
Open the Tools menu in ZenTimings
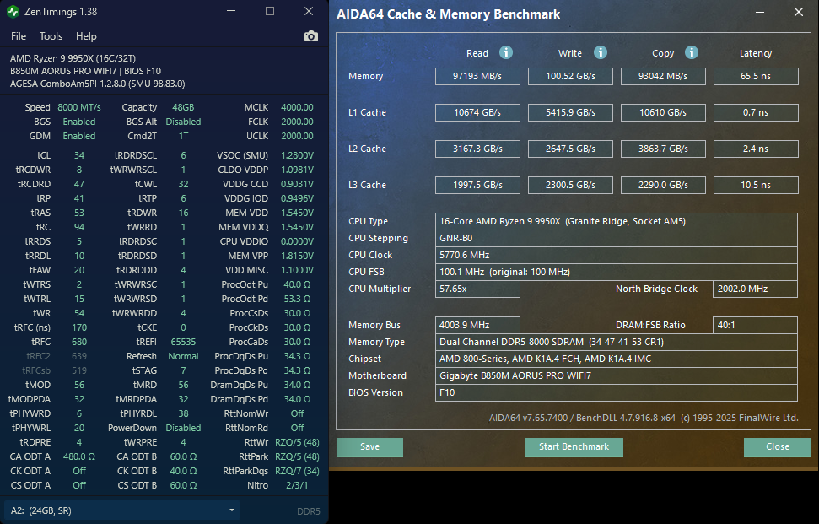(x=51, y=36)
